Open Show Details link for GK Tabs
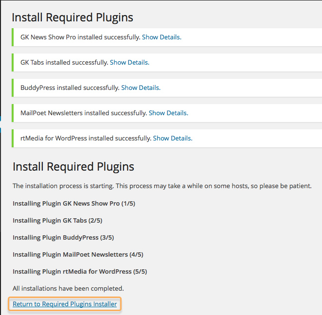Screen dimensions: 322x315 pos(129,62)
